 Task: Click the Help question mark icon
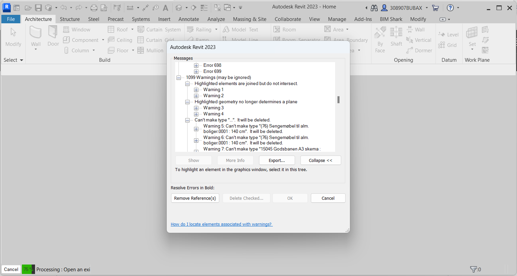tap(450, 8)
